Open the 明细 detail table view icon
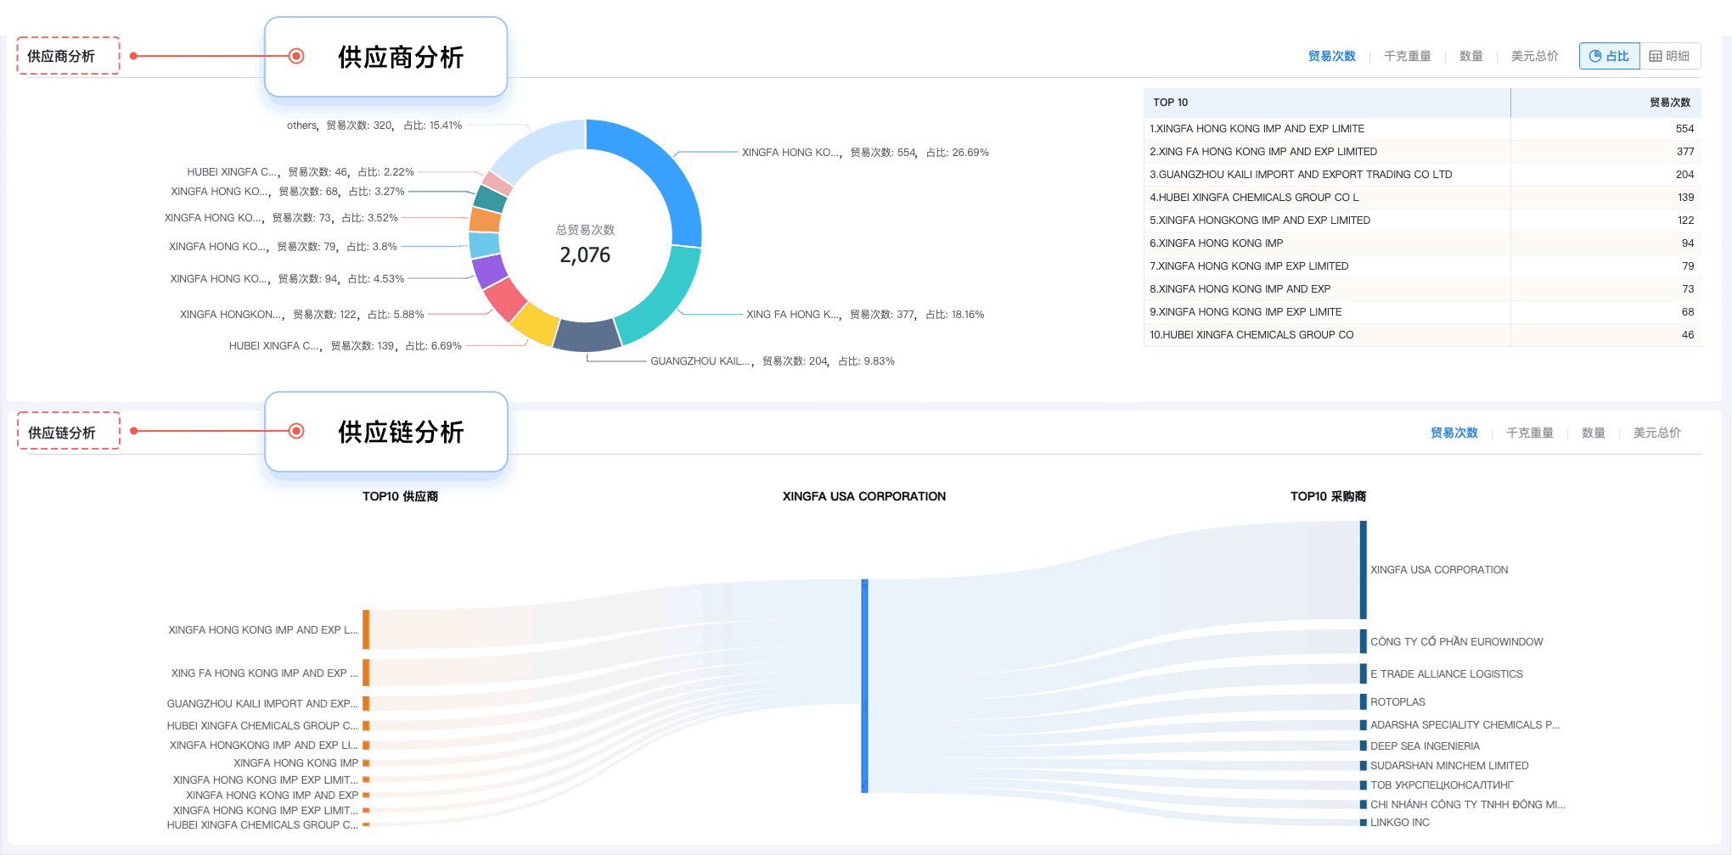 point(1669,56)
